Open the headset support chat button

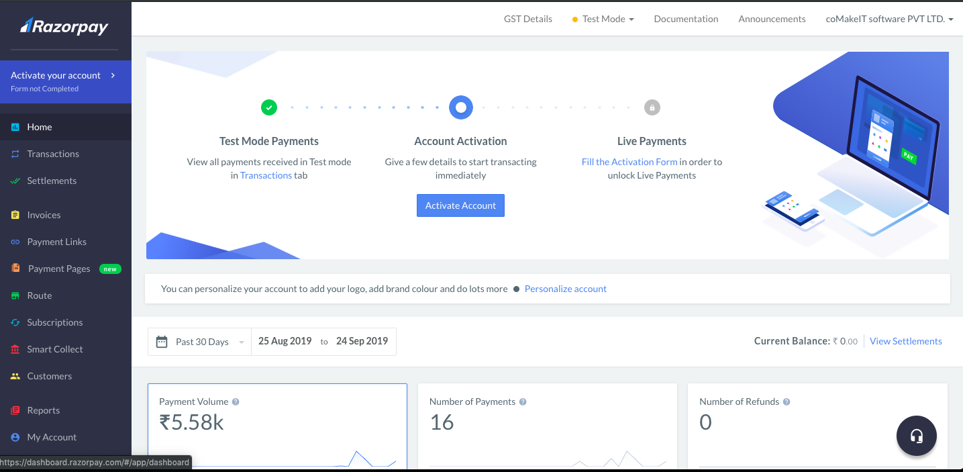916,436
